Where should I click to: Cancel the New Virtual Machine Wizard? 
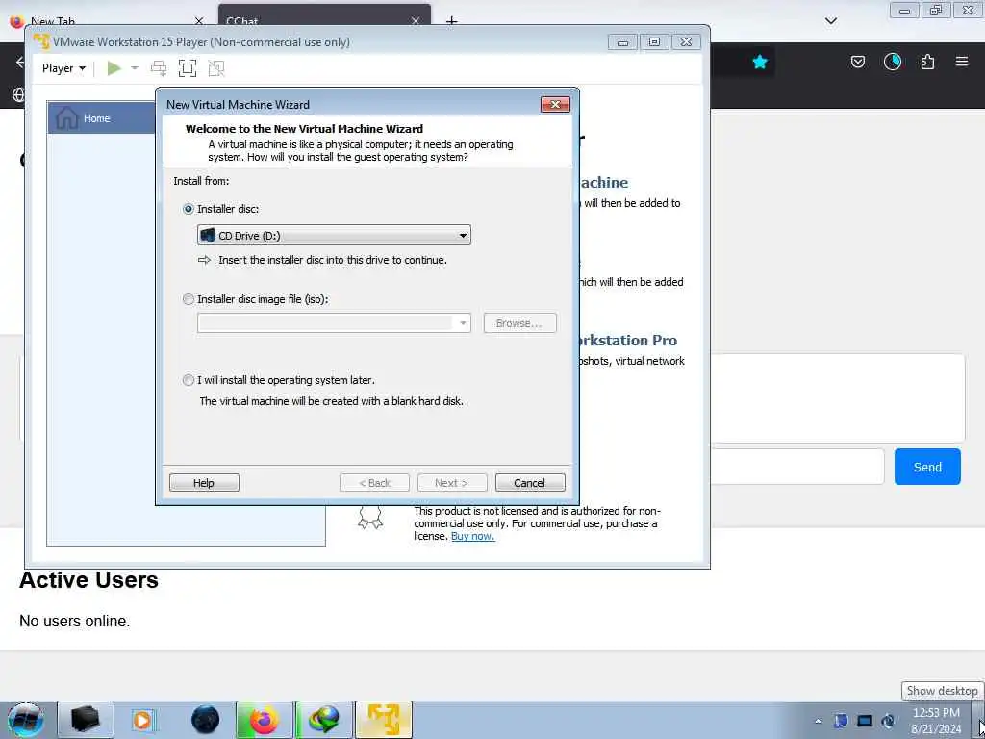pos(530,483)
